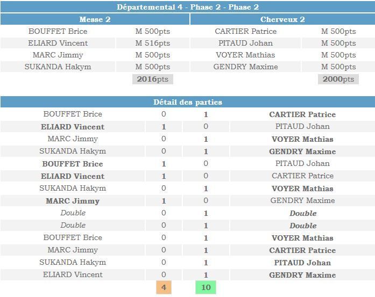Click the Détail des parties header
375x297 pixels.
pyautogui.click(x=187, y=102)
